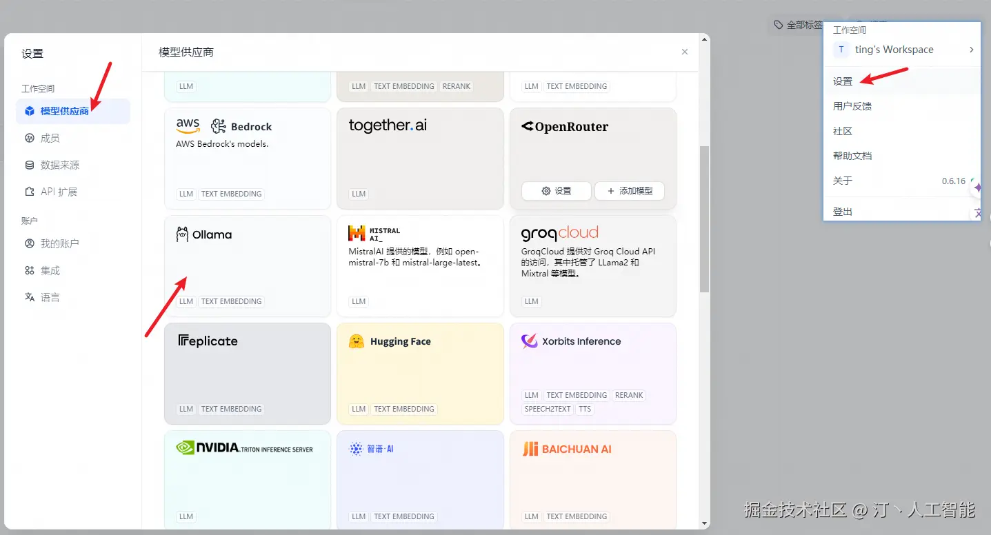Click 添加模型 button on OpenRouter card
The height and width of the screenshot is (535, 991).
coord(629,191)
